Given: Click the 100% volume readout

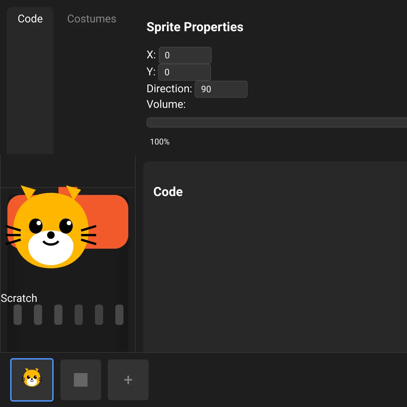Looking at the screenshot, I should pos(160,142).
